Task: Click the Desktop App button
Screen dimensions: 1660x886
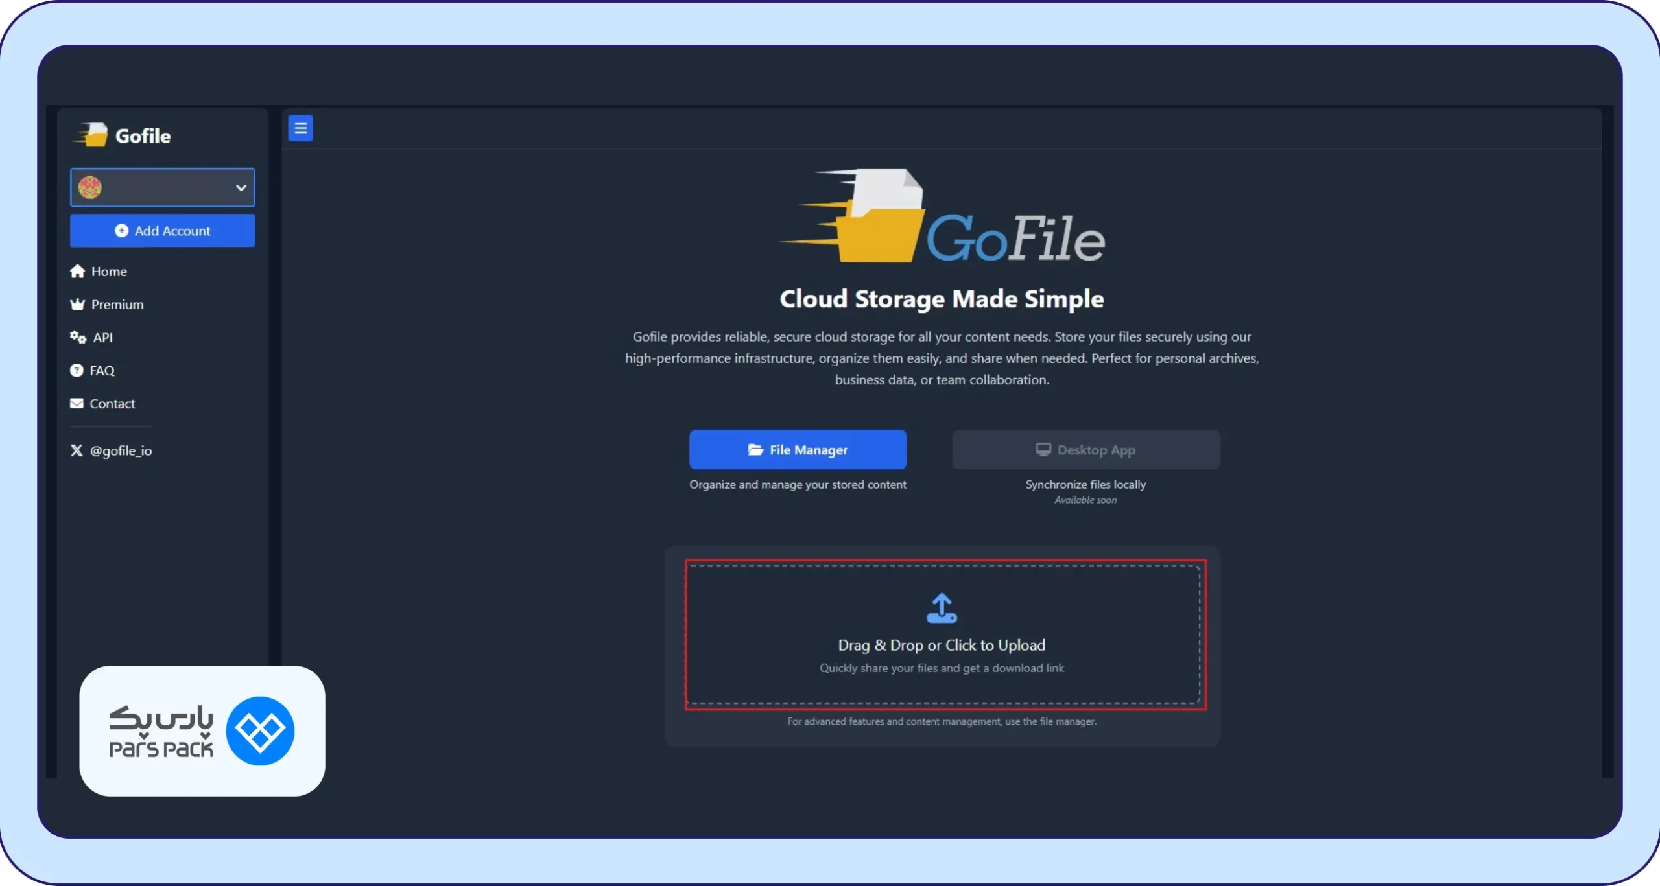Action: (1085, 449)
